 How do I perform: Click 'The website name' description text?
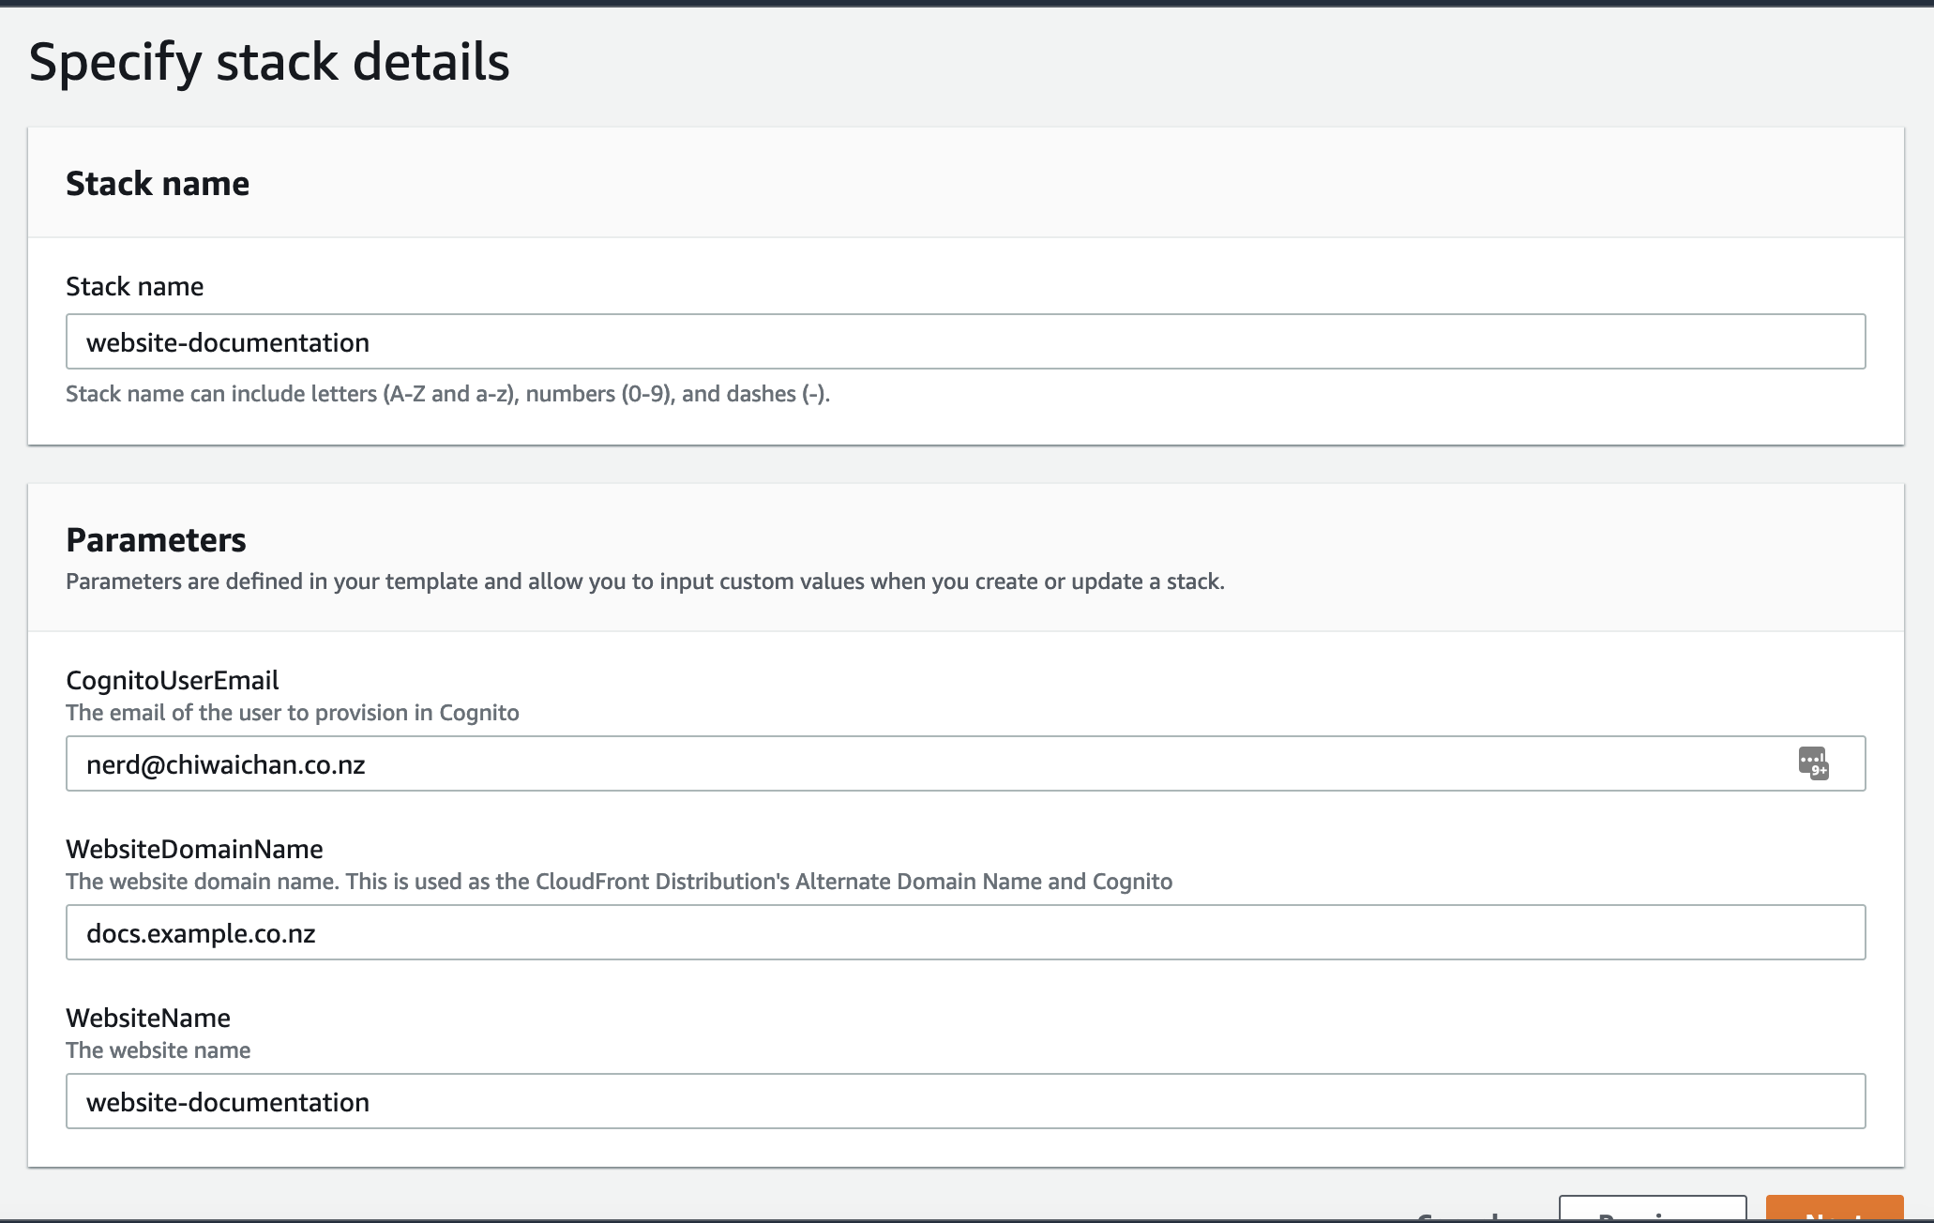(158, 1050)
